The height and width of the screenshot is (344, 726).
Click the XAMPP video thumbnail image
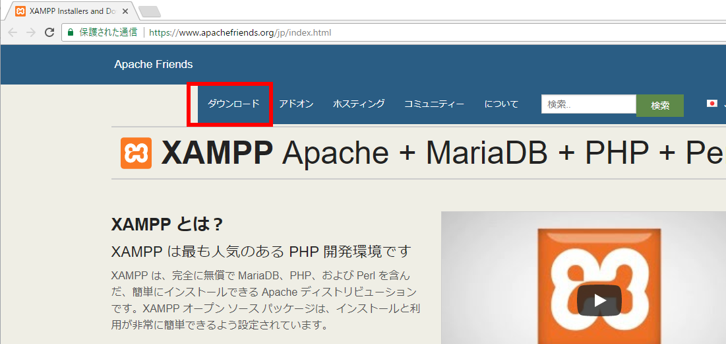584,278
